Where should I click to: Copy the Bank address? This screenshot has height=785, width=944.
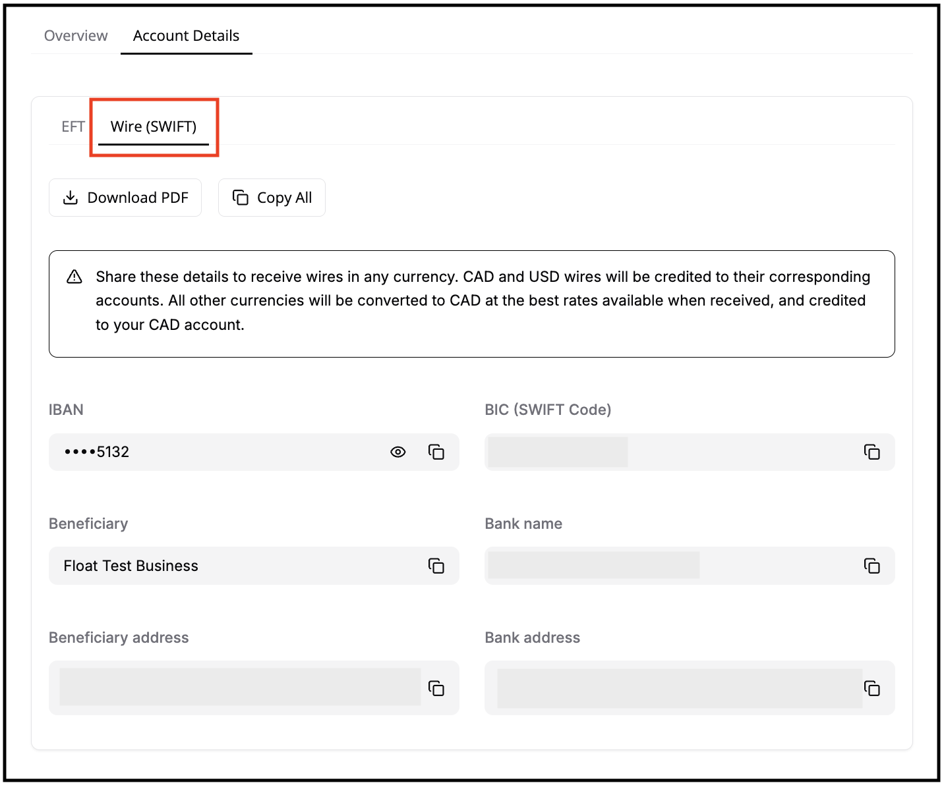[x=871, y=688]
